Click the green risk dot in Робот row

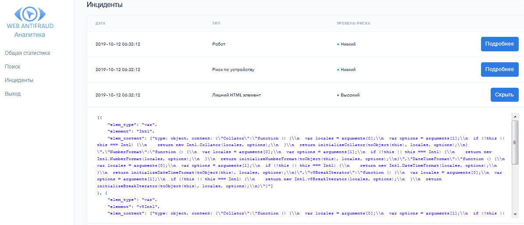(x=338, y=44)
